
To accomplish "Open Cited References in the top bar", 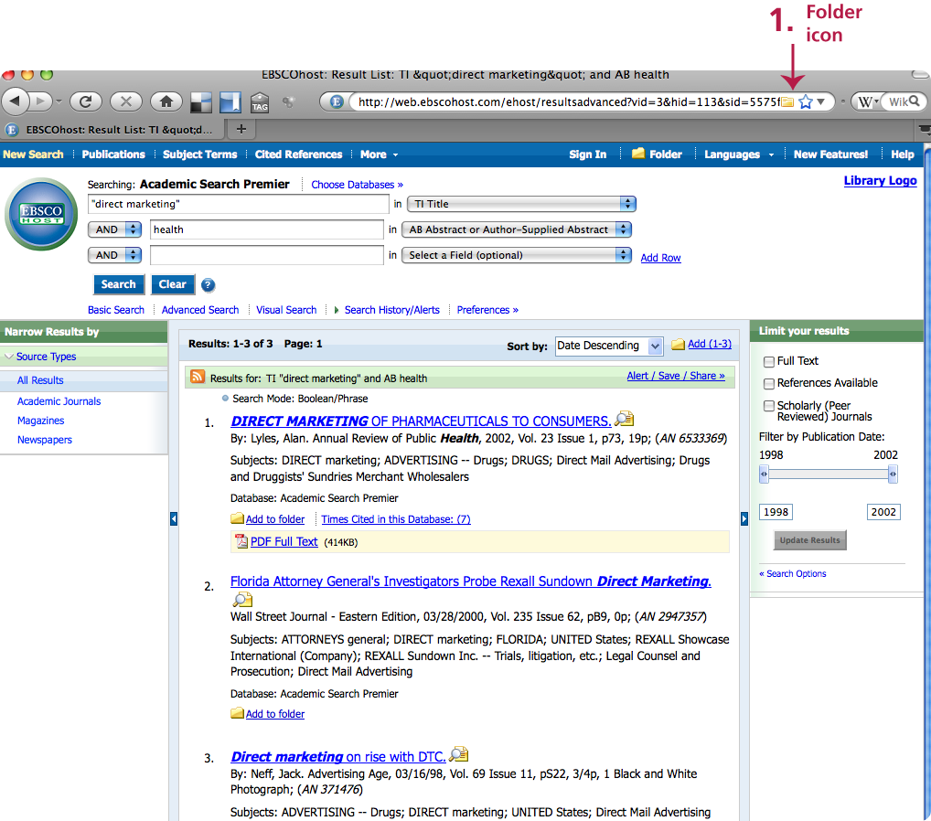I will tap(299, 155).
